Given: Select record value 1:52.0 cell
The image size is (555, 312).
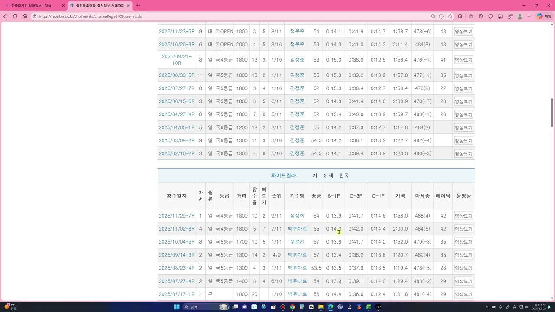Looking at the screenshot, I should (x=400, y=242).
